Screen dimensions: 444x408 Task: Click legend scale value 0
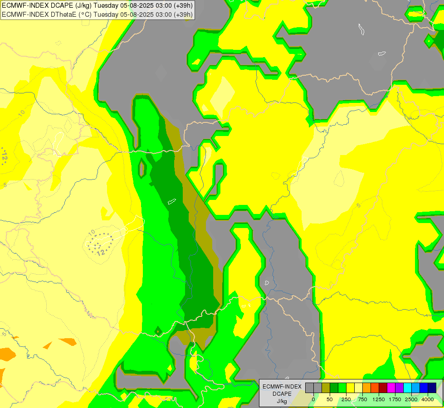(x=313, y=399)
